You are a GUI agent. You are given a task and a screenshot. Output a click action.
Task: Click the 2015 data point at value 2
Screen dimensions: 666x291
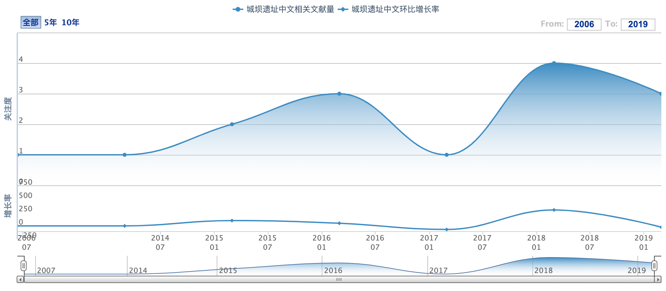232,124
